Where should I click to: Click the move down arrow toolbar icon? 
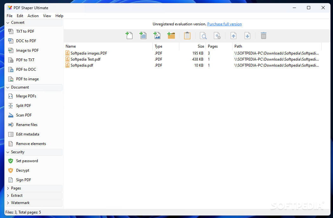point(247,36)
